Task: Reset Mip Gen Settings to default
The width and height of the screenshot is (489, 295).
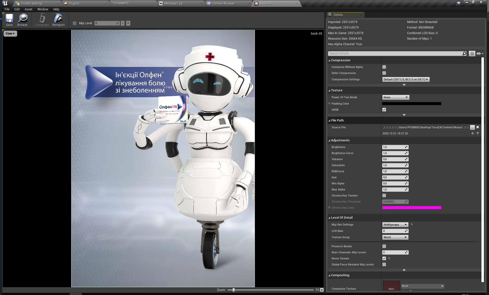Action: (x=412, y=225)
